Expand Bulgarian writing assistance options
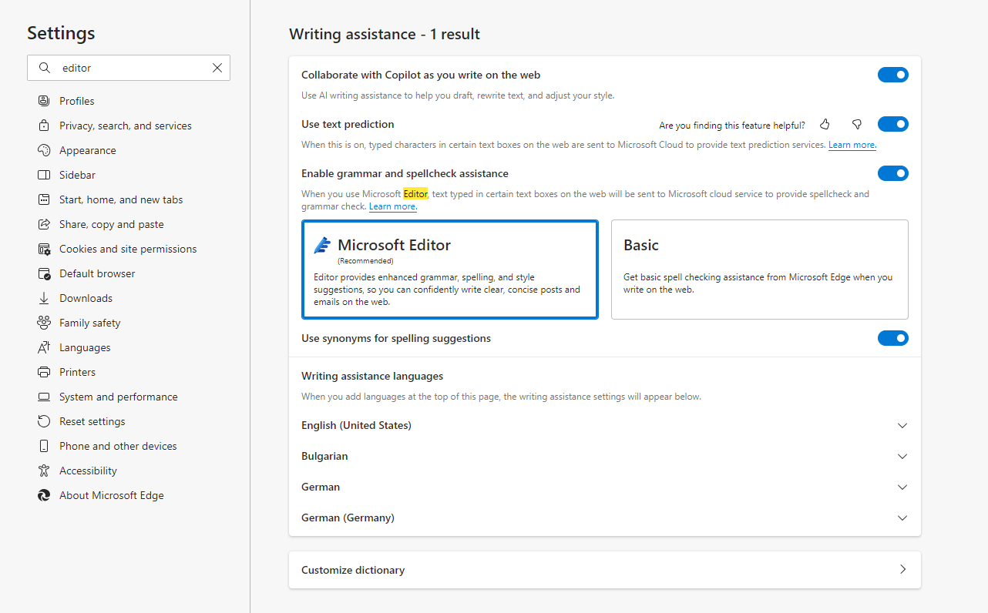The height and width of the screenshot is (613, 988). click(902, 457)
